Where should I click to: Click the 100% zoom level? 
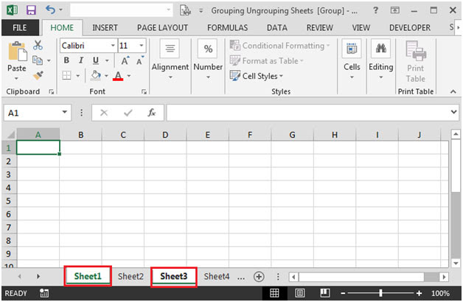point(440,293)
